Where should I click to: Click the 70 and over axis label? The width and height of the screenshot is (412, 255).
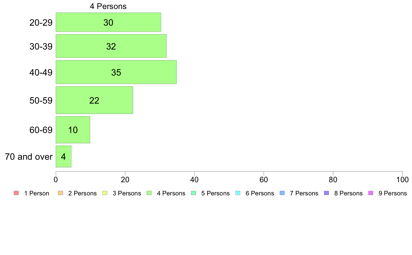click(x=29, y=157)
